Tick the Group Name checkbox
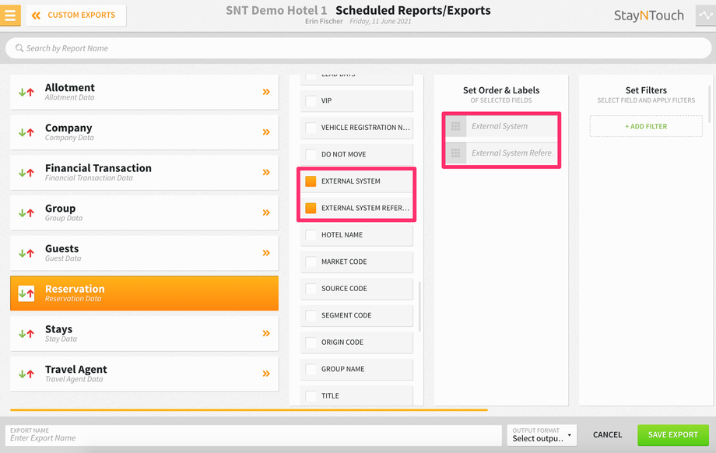This screenshot has height=453, width=716. 311,369
